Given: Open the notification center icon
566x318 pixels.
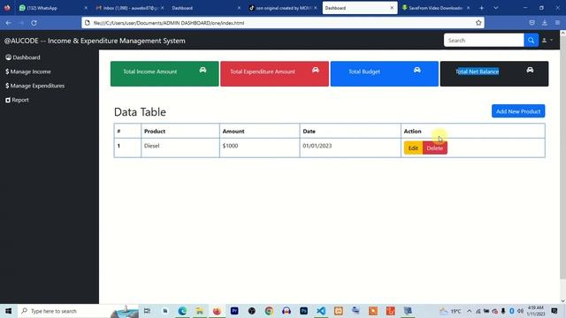Looking at the screenshot, I should click(x=555, y=311).
